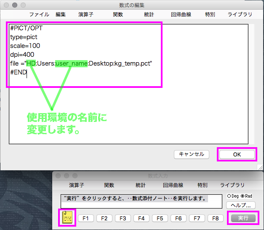Click the '#PICT/OPT' line in editor
Image resolution: width=264 pixels, height=230 pixels.
27,28
